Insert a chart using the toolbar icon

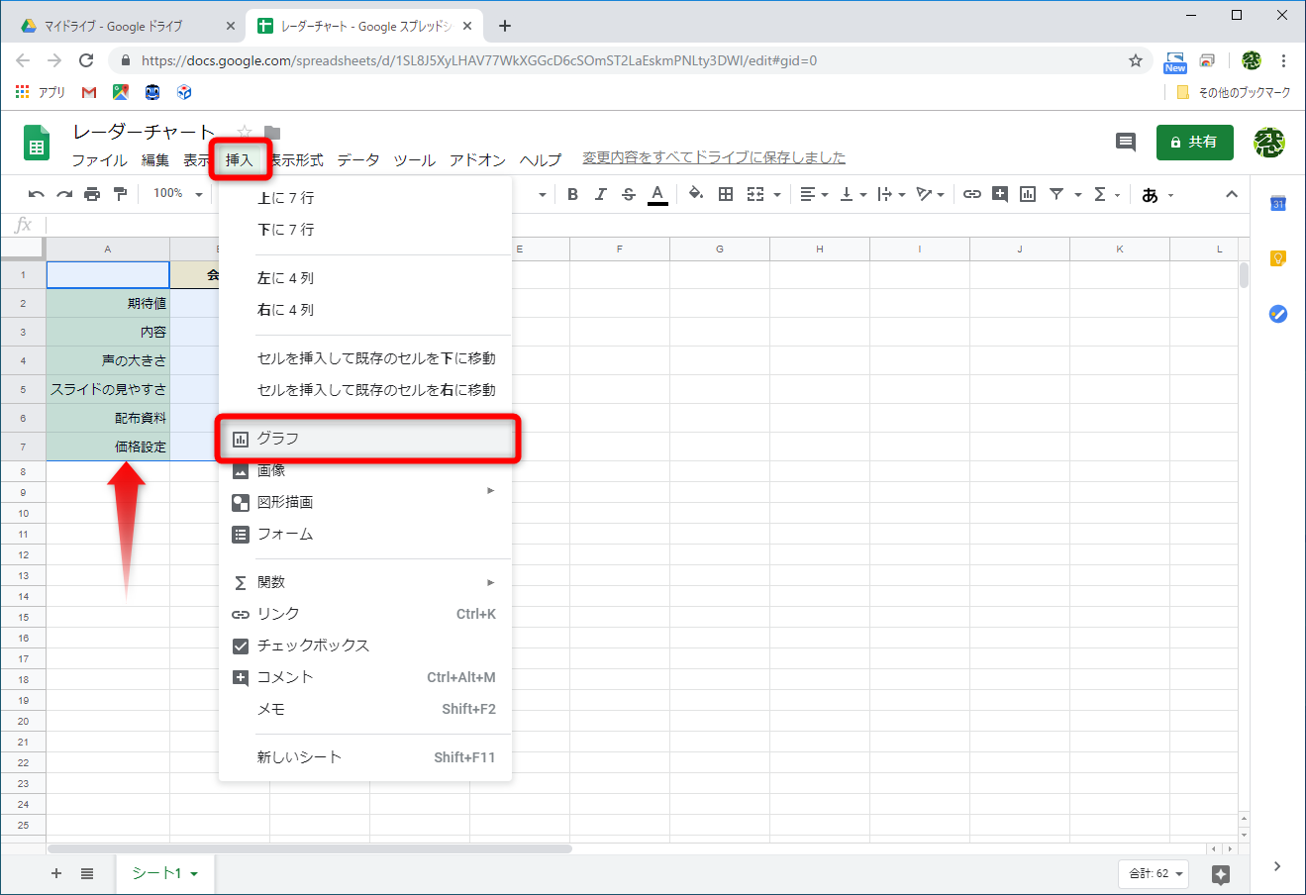[x=1028, y=194]
